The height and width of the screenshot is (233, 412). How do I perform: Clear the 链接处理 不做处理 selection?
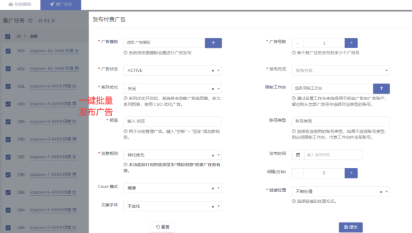pos(381,192)
